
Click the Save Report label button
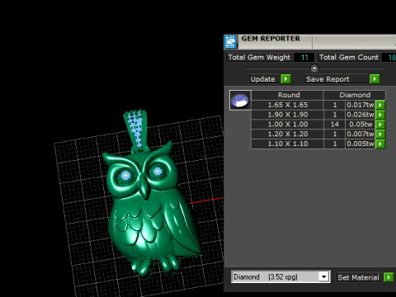tap(337, 79)
